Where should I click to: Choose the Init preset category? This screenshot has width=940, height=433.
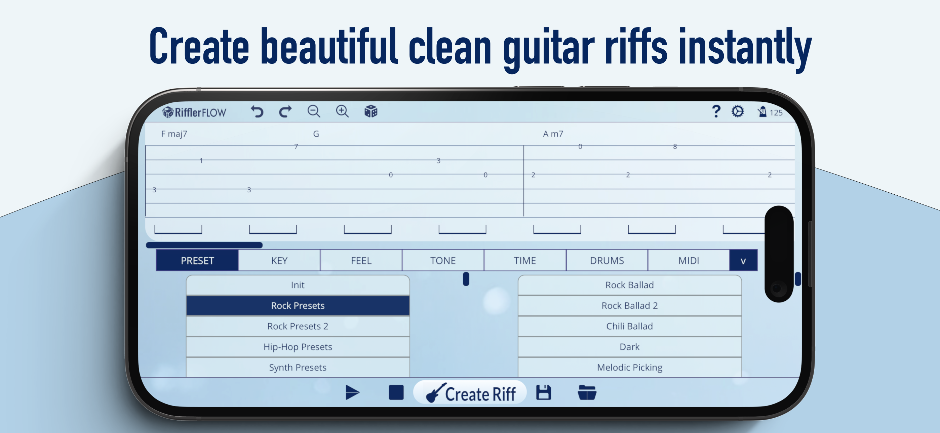point(298,285)
